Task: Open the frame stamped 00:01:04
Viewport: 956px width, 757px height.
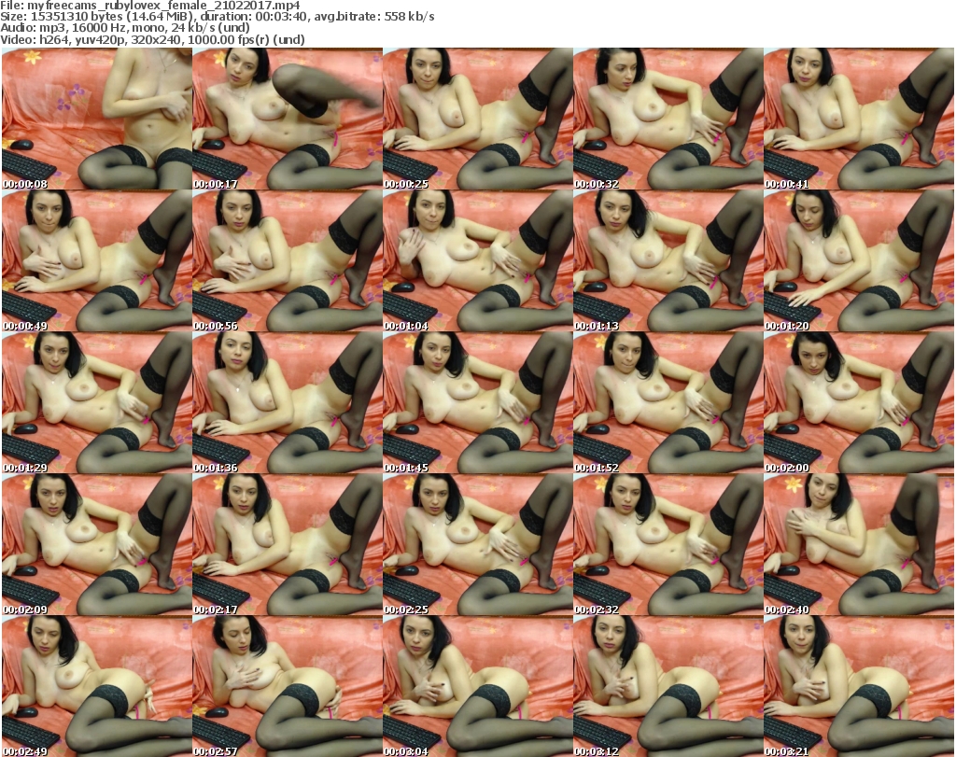Action: (477, 260)
